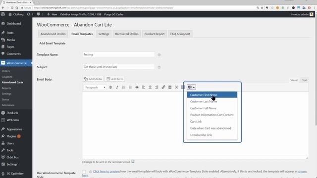Switch editor to Visual mode

pyautogui.click(x=294, y=80)
